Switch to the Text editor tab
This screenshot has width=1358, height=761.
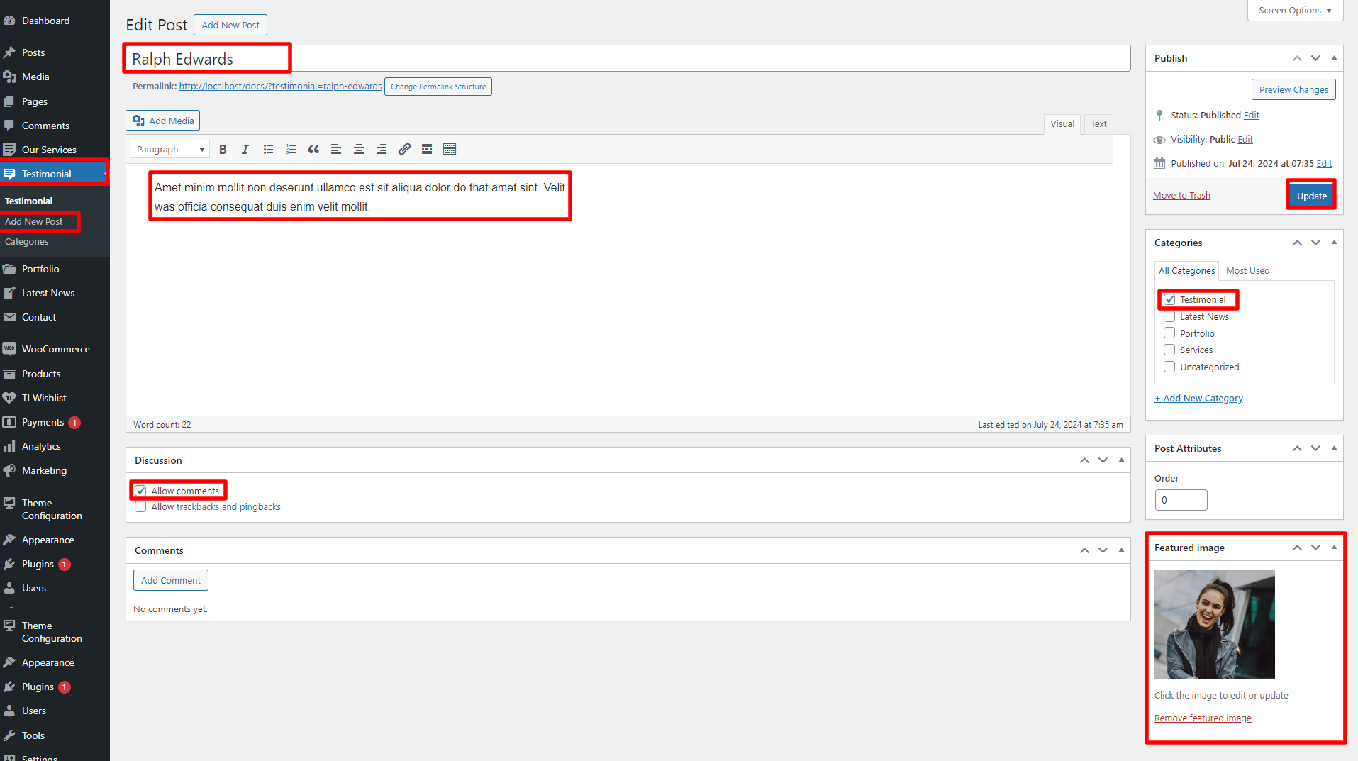coord(1098,124)
